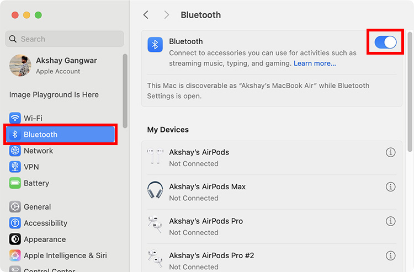The height and width of the screenshot is (272, 414).
Task: Click the Apple Intelligence & Siri icon
Action: 15,255
